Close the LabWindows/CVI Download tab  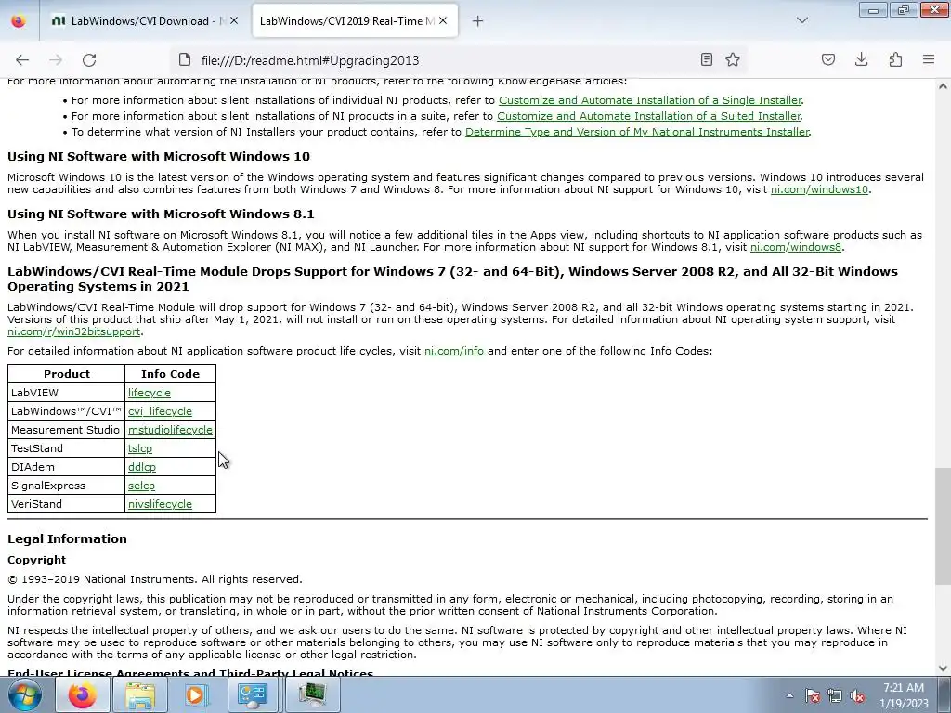tap(234, 20)
